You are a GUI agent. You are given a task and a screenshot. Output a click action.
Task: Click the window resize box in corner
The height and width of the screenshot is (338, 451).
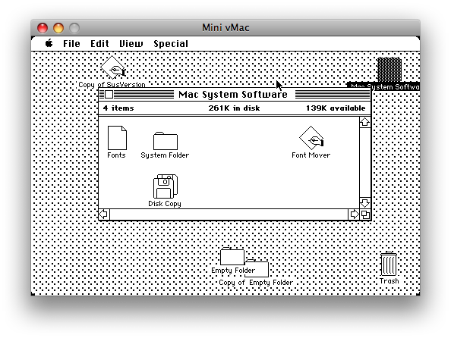(365, 214)
